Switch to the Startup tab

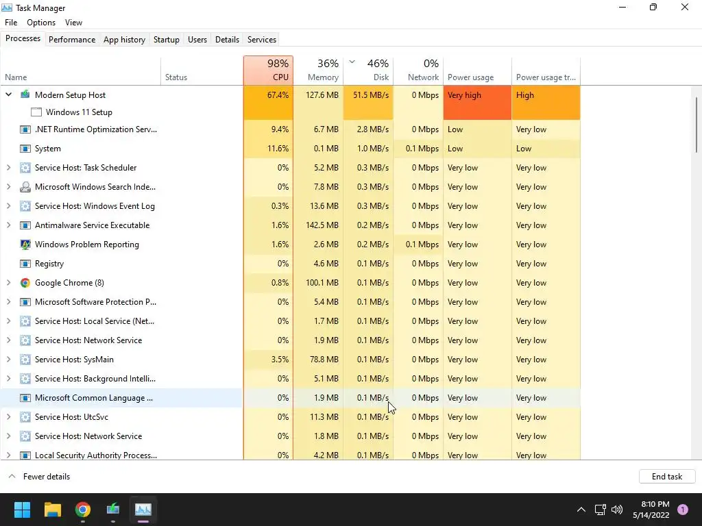tap(167, 39)
